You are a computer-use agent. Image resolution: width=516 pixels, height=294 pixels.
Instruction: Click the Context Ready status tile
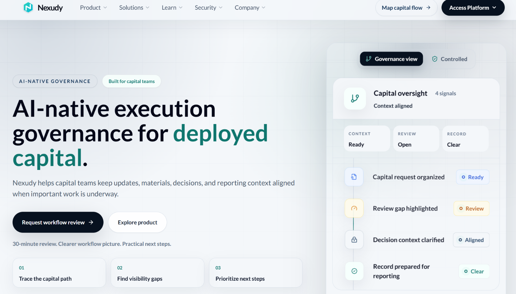point(367,139)
